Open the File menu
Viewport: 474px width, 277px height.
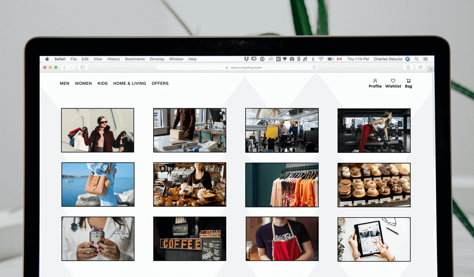point(74,59)
